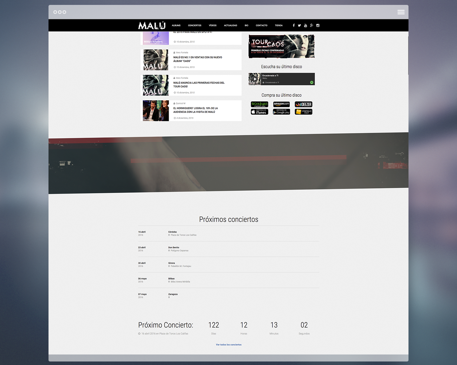The width and height of the screenshot is (457, 365).
Task: Select Girona concert row
Action: (228, 264)
